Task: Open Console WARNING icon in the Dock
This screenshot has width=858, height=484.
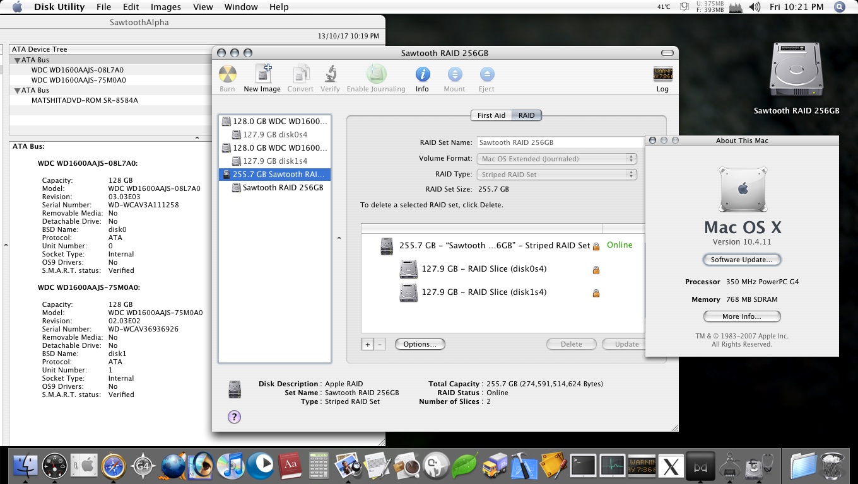Action: pyautogui.click(x=642, y=466)
